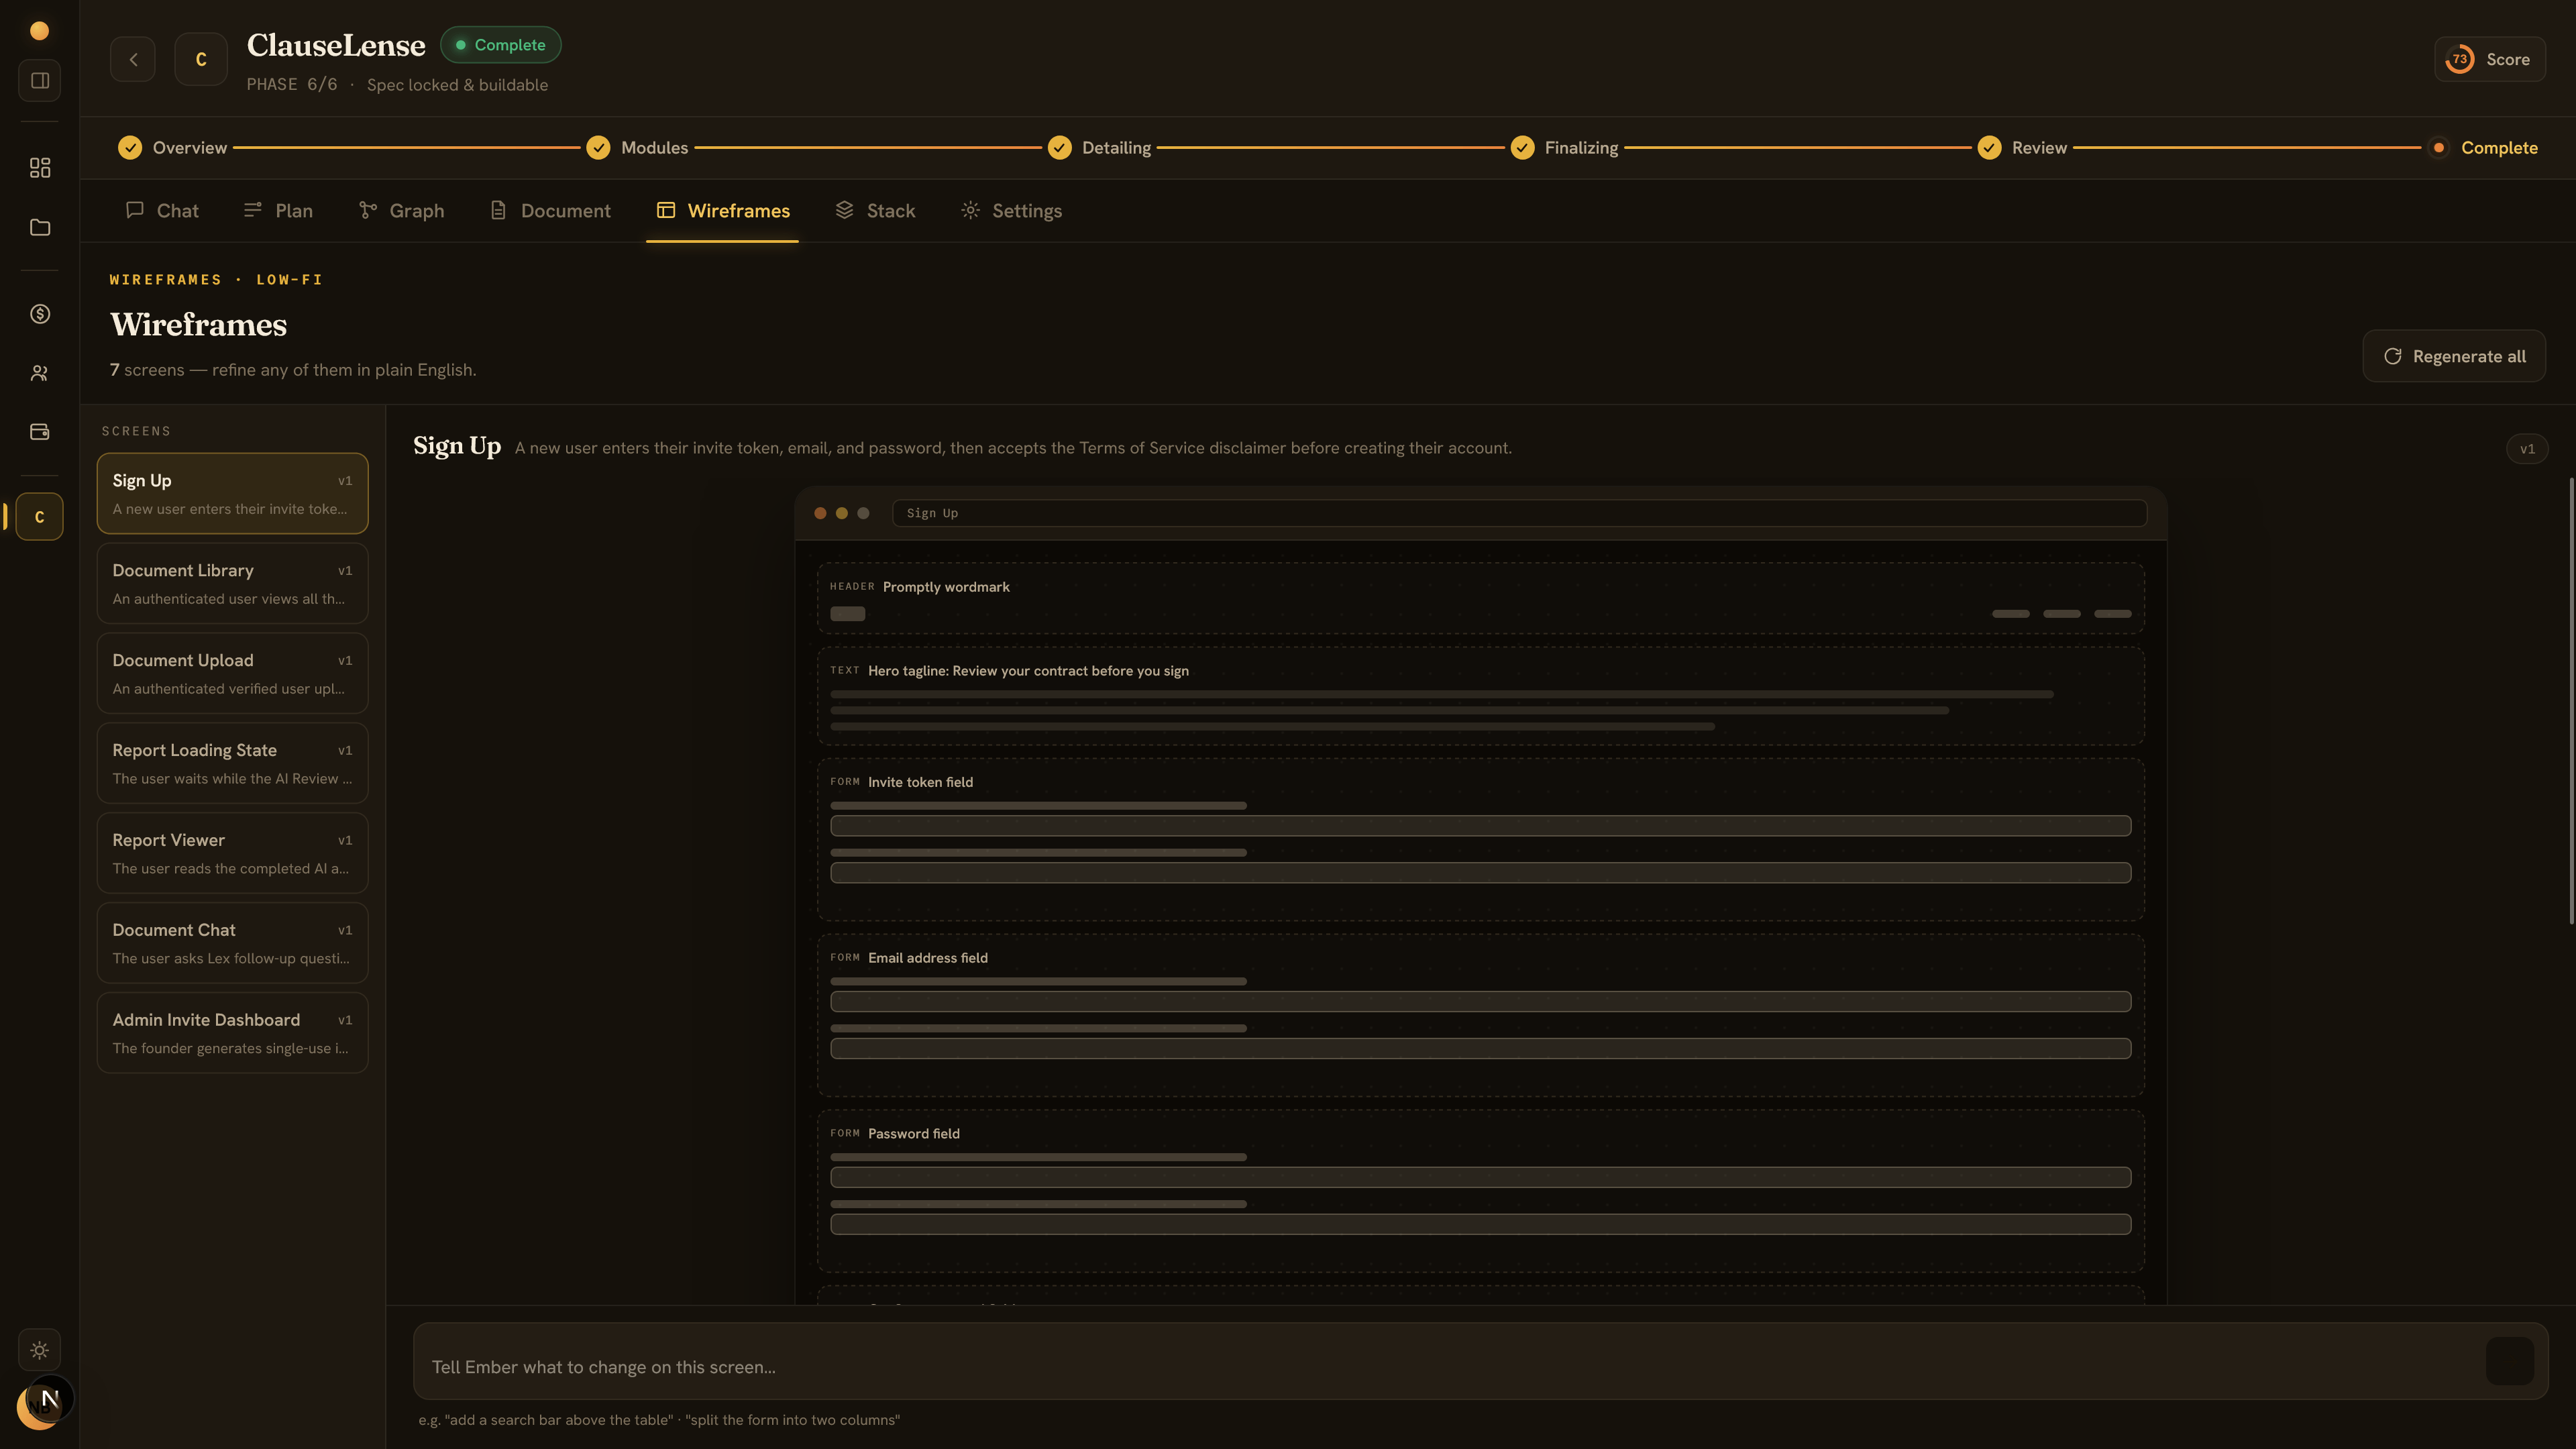Go back with the chevron button
Screen dimensions: 2576x1449
(133, 60)
